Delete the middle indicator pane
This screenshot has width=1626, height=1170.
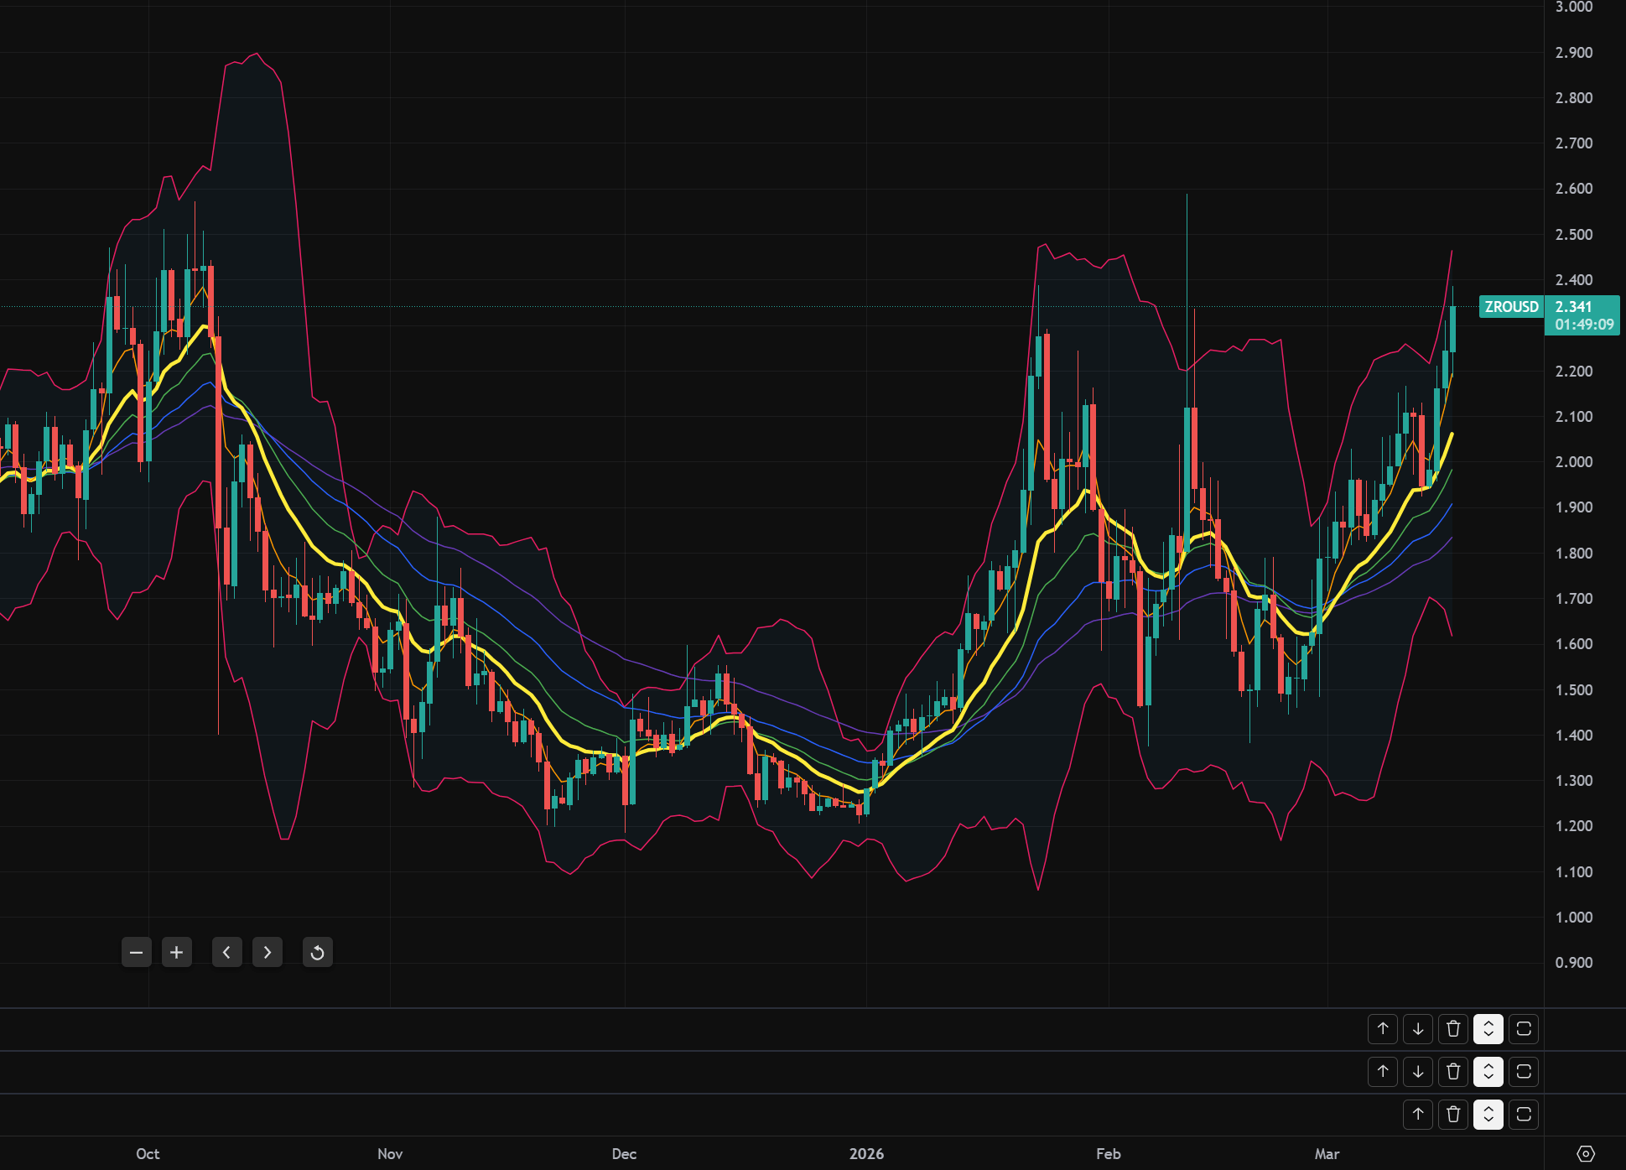[x=1453, y=1071]
